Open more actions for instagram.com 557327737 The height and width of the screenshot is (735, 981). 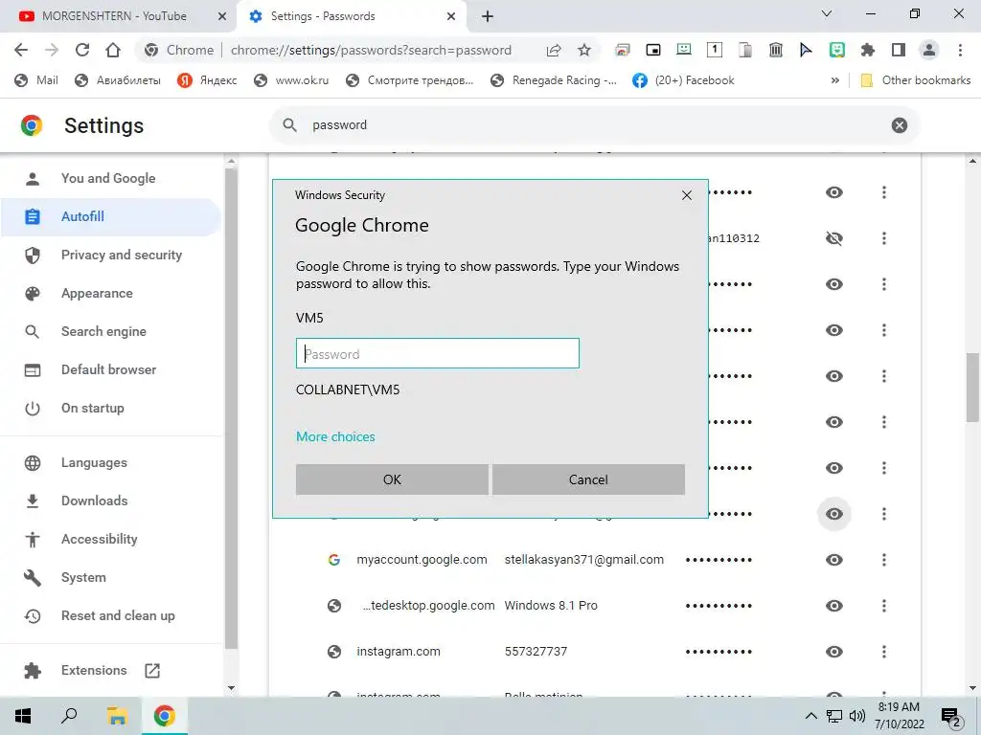[884, 652]
